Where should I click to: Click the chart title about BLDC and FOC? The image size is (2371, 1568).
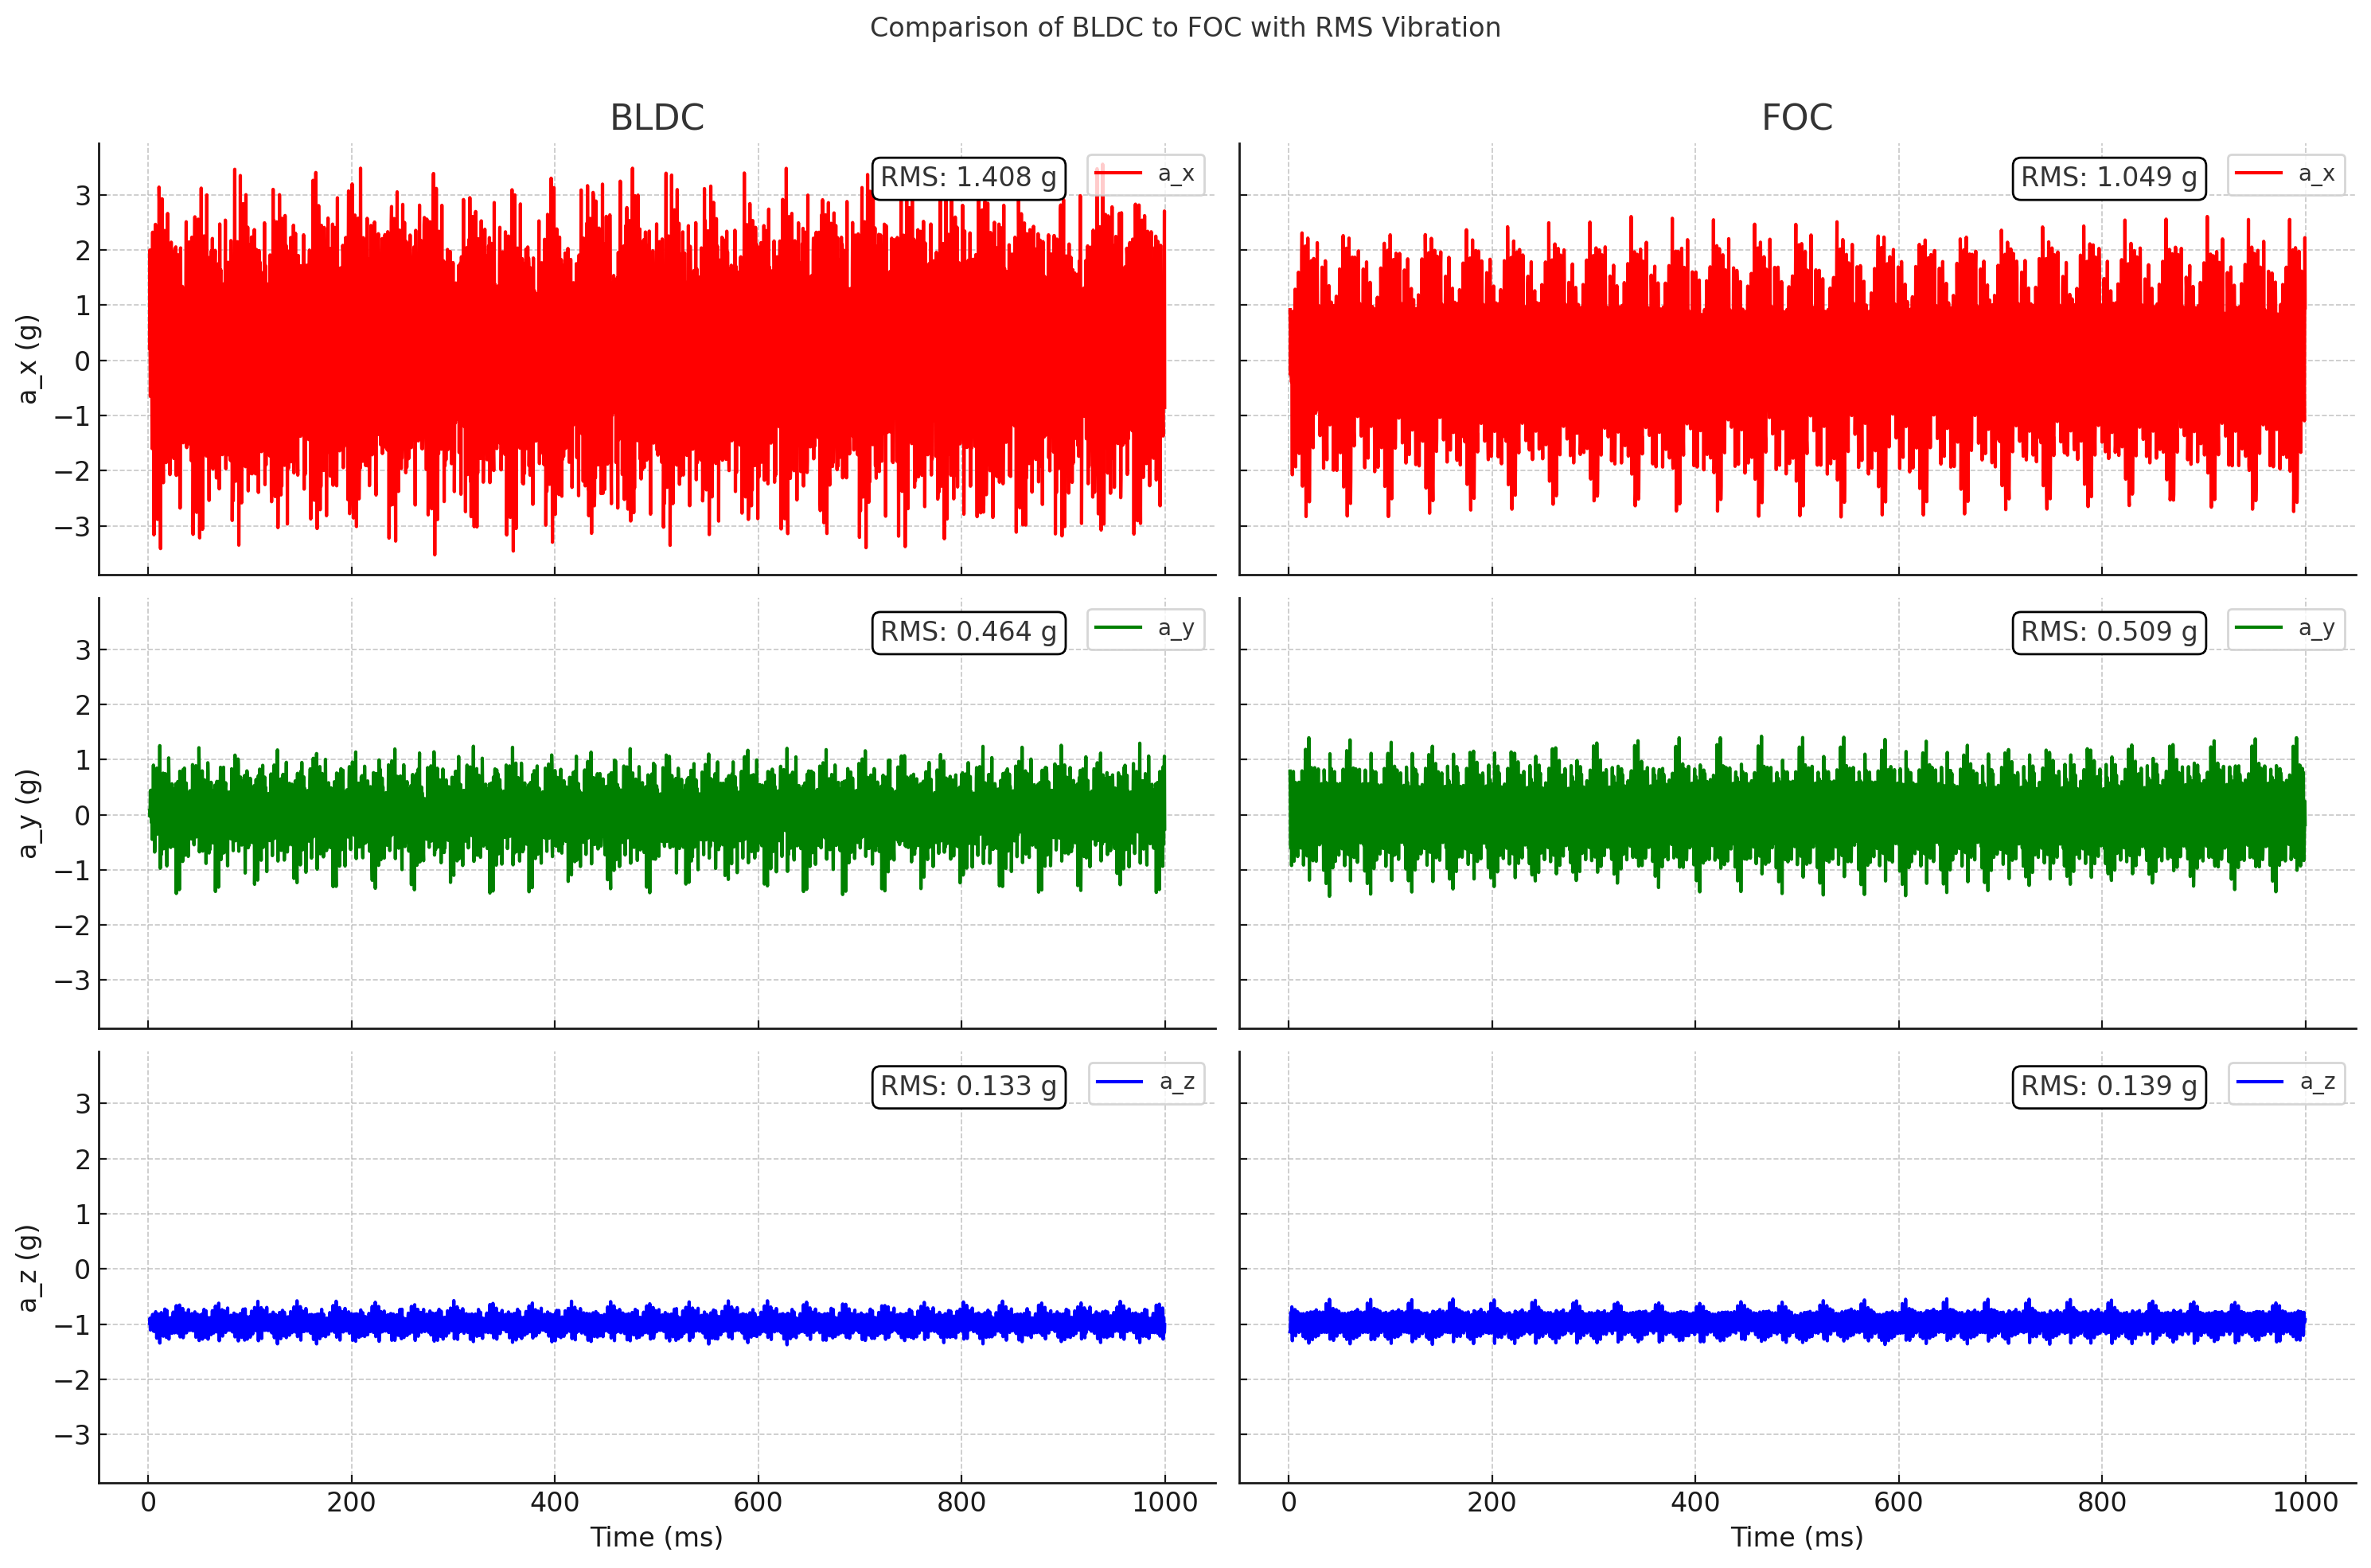[x=1185, y=28]
